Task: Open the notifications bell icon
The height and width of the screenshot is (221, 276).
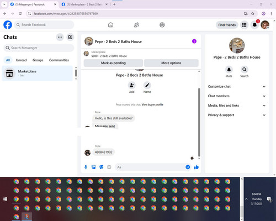Action: click(x=254, y=25)
